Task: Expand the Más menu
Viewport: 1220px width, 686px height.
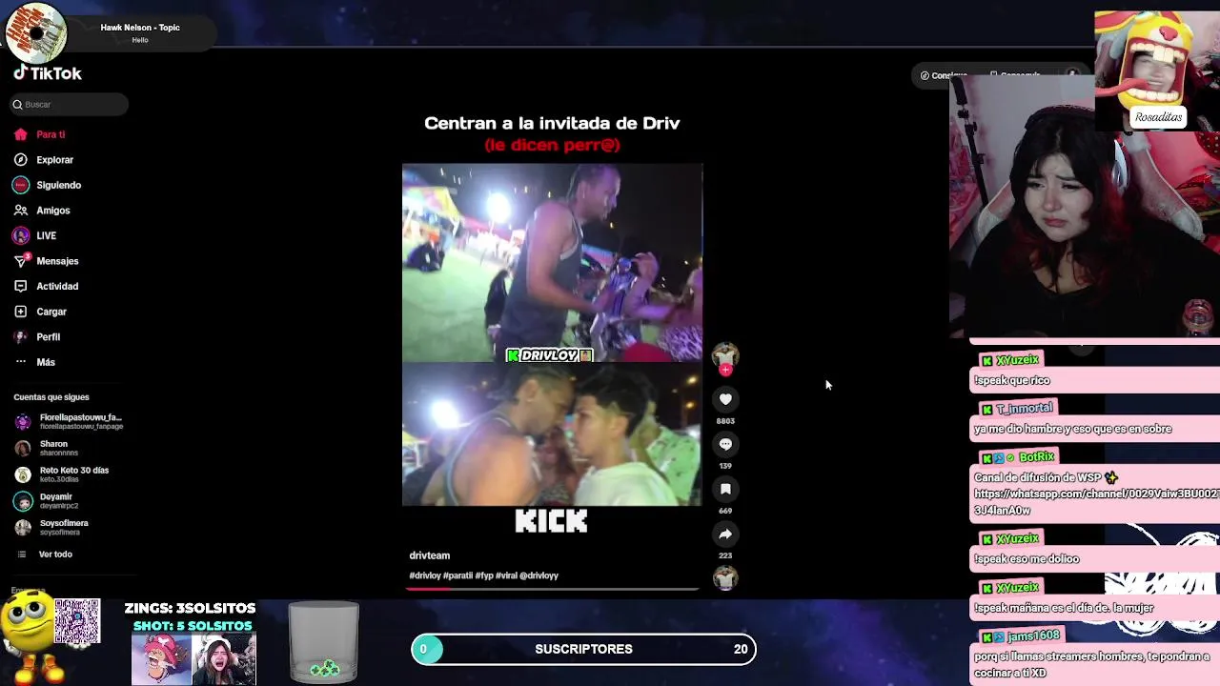Action: point(46,362)
